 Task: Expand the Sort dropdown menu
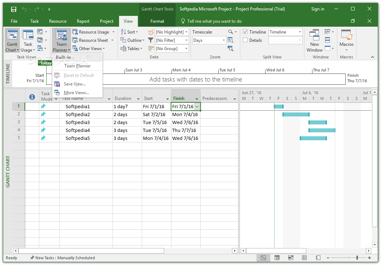click(x=129, y=32)
